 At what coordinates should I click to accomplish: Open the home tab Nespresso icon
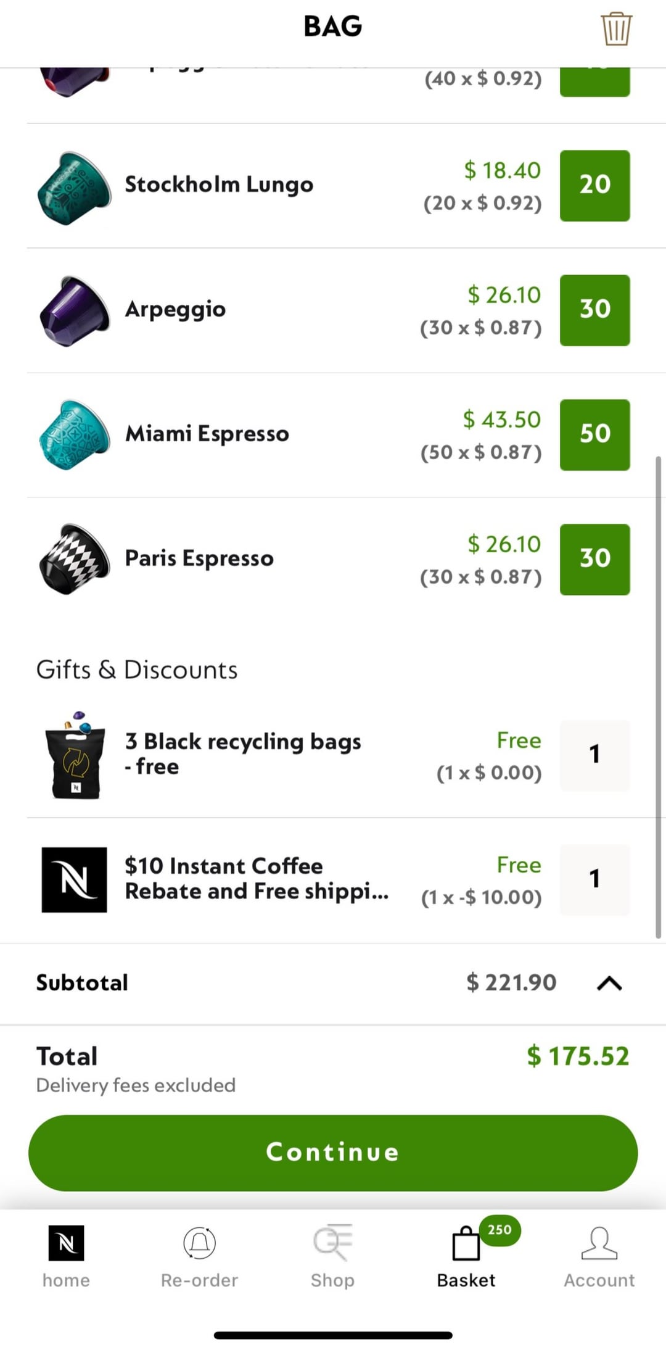pyautogui.click(x=66, y=1242)
